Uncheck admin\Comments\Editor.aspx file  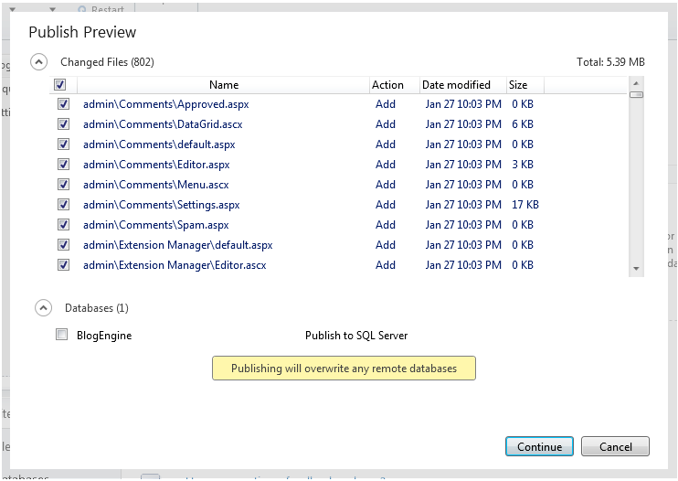(64, 165)
